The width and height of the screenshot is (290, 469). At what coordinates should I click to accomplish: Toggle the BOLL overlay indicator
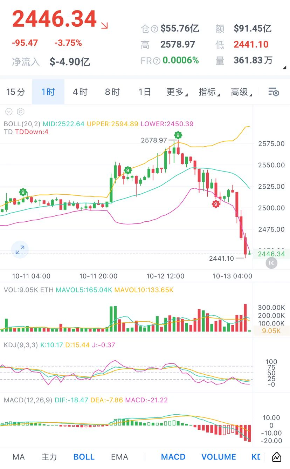point(84,457)
